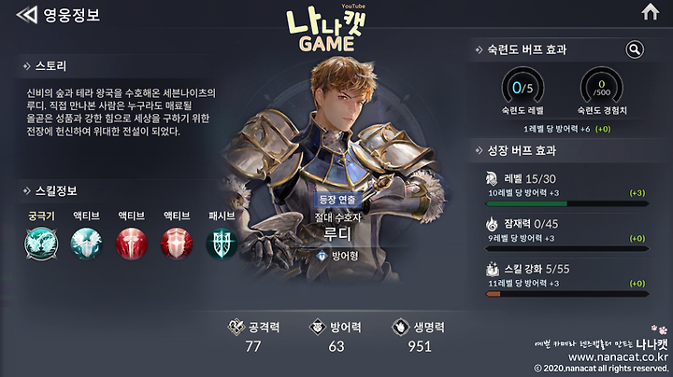Click the 방어력 defense stat icon

[317, 328]
